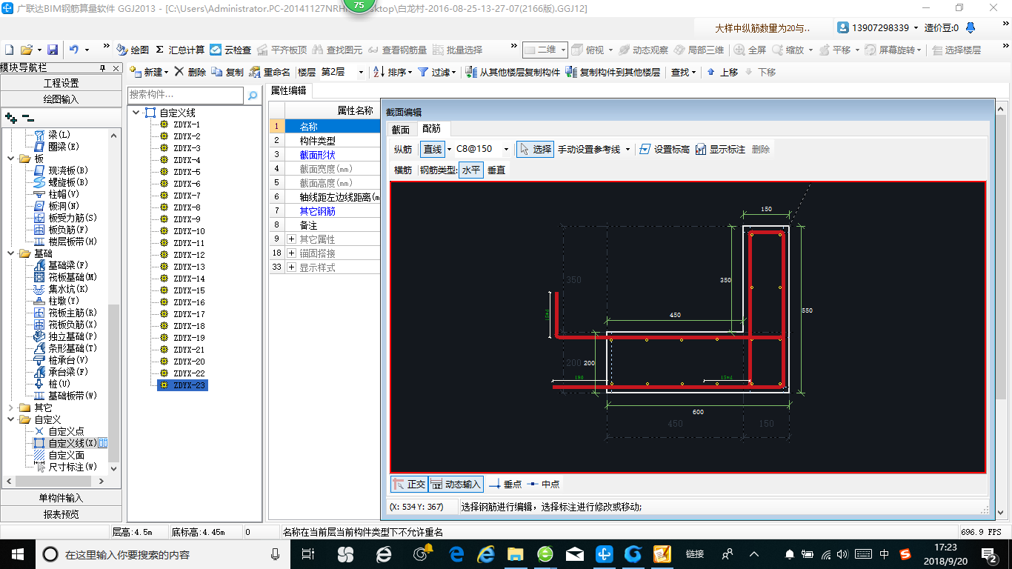Select 垂直 rebar type
1012x569 pixels.
point(496,170)
